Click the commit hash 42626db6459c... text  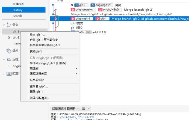[x=93, y=114]
